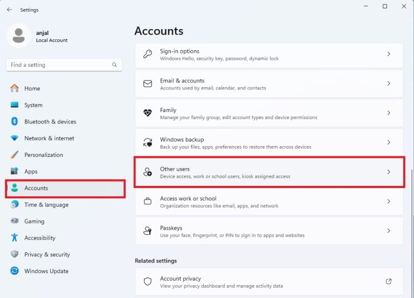Click the Passkeys row icon
The image size is (414, 298).
[x=147, y=231]
